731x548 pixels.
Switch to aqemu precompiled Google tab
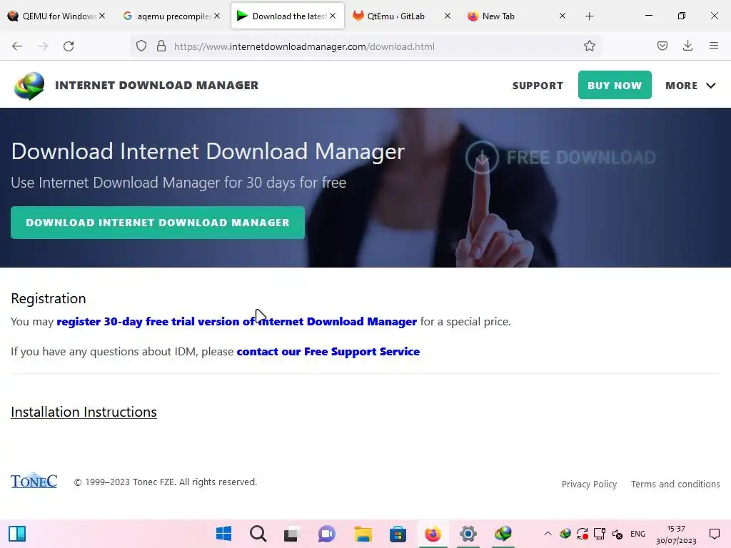[x=171, y=16]
